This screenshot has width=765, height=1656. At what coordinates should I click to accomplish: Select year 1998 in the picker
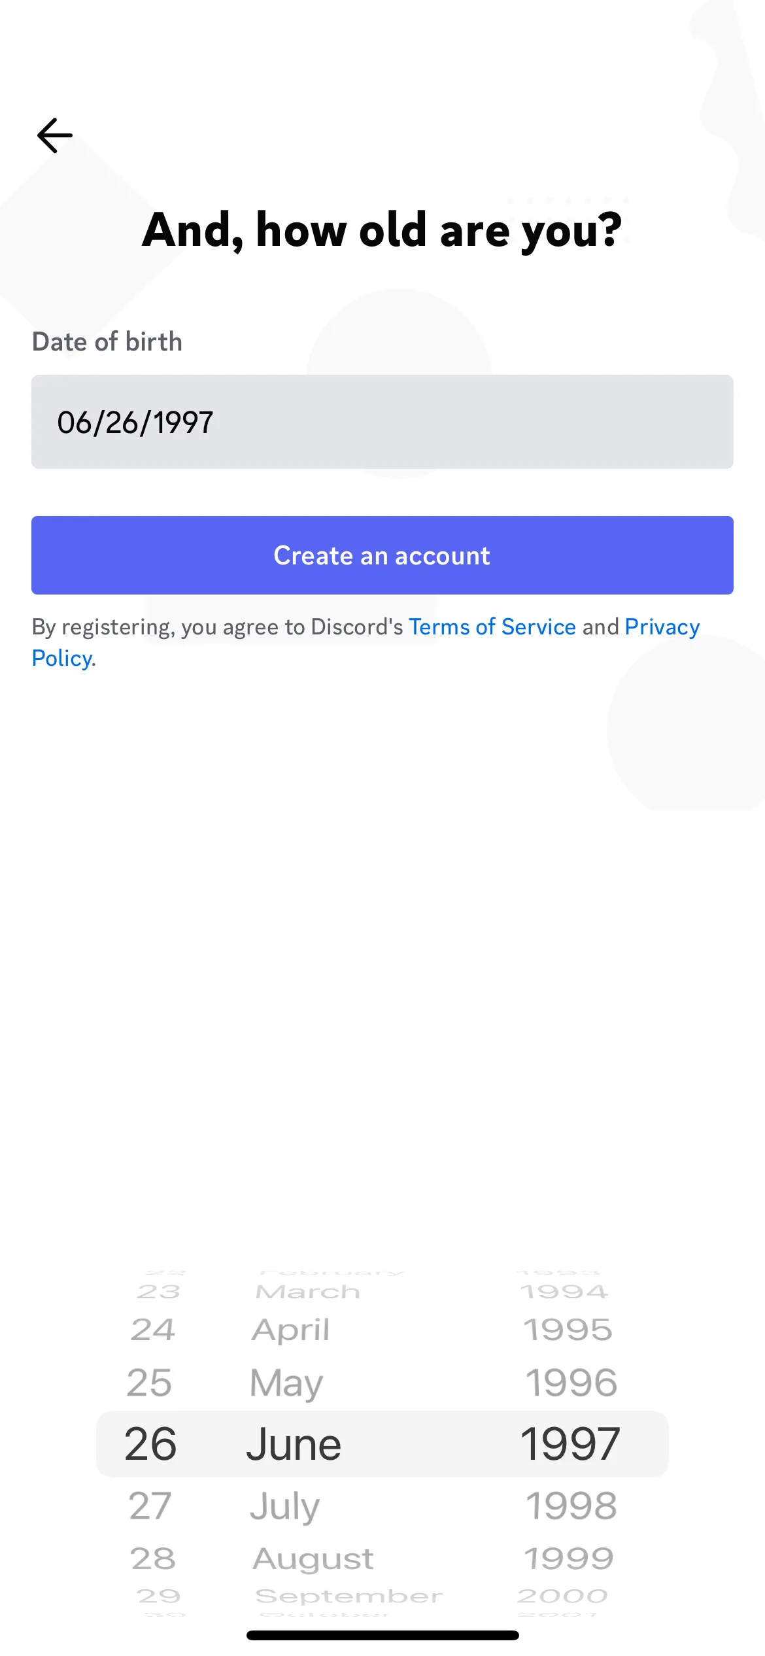(x=571, y=1506)
